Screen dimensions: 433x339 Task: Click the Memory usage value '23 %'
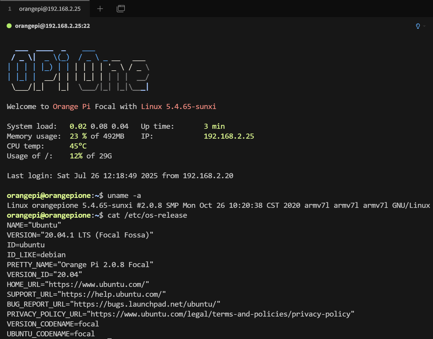[x=78, y=136]
